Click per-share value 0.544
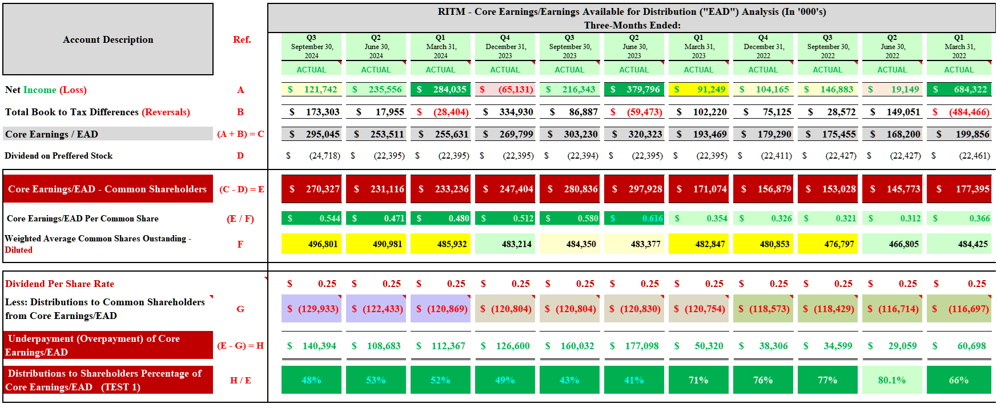The image size is (997, 408). [x=311, y=219]
